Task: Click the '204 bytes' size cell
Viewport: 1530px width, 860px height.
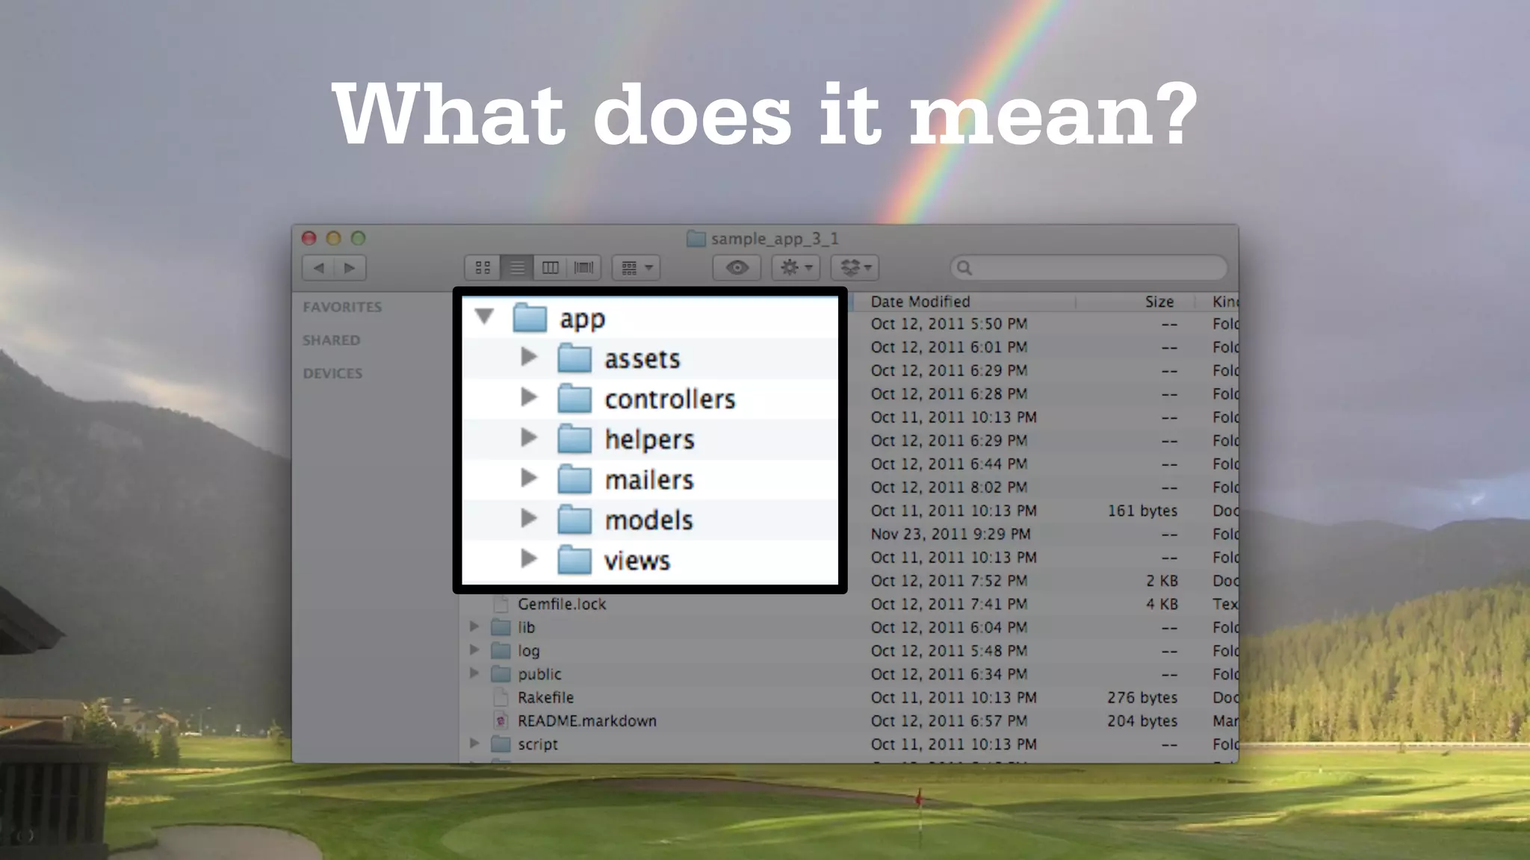Action: [1142, 720]
